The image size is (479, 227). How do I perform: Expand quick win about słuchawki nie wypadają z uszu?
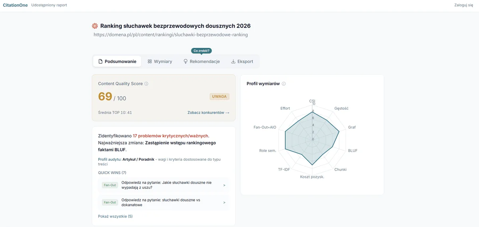[x=164, y=185]
